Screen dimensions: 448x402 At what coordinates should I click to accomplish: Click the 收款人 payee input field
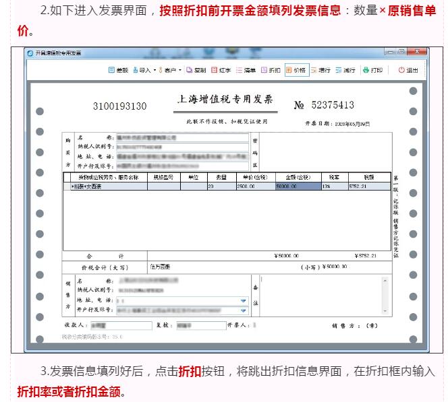pyautogui.click(x=121, y=326)
